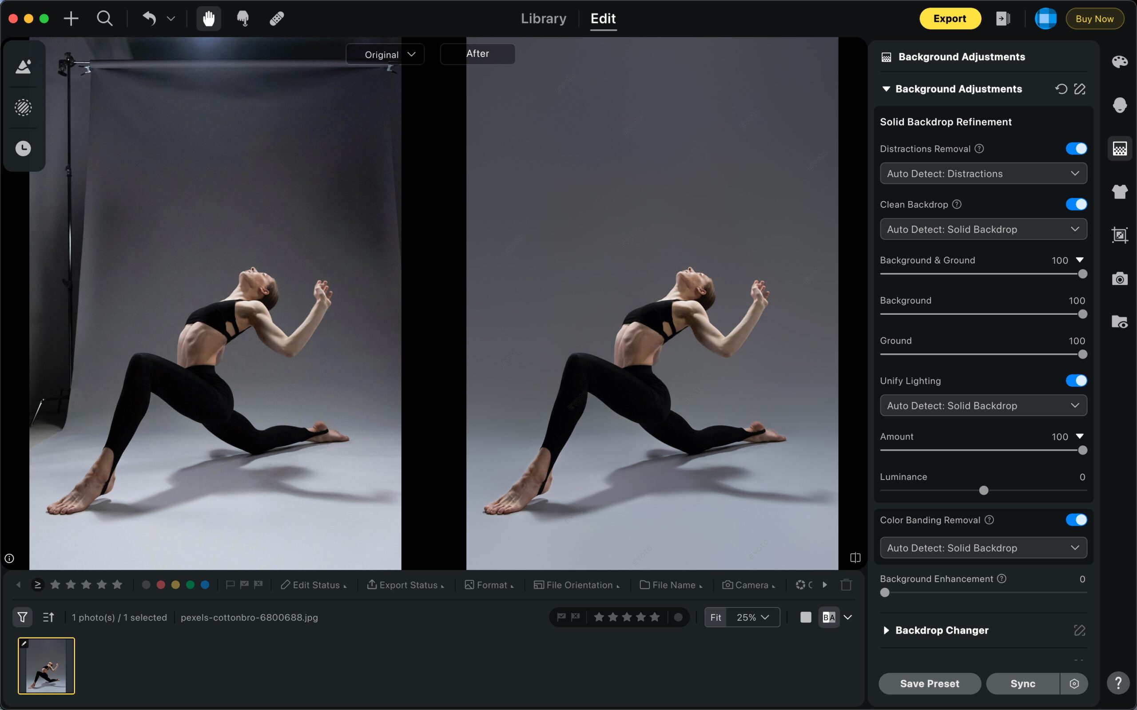Reset Background Adjustments with the revert icon
Screen dimensions: 1137x710
[1061, 89]
